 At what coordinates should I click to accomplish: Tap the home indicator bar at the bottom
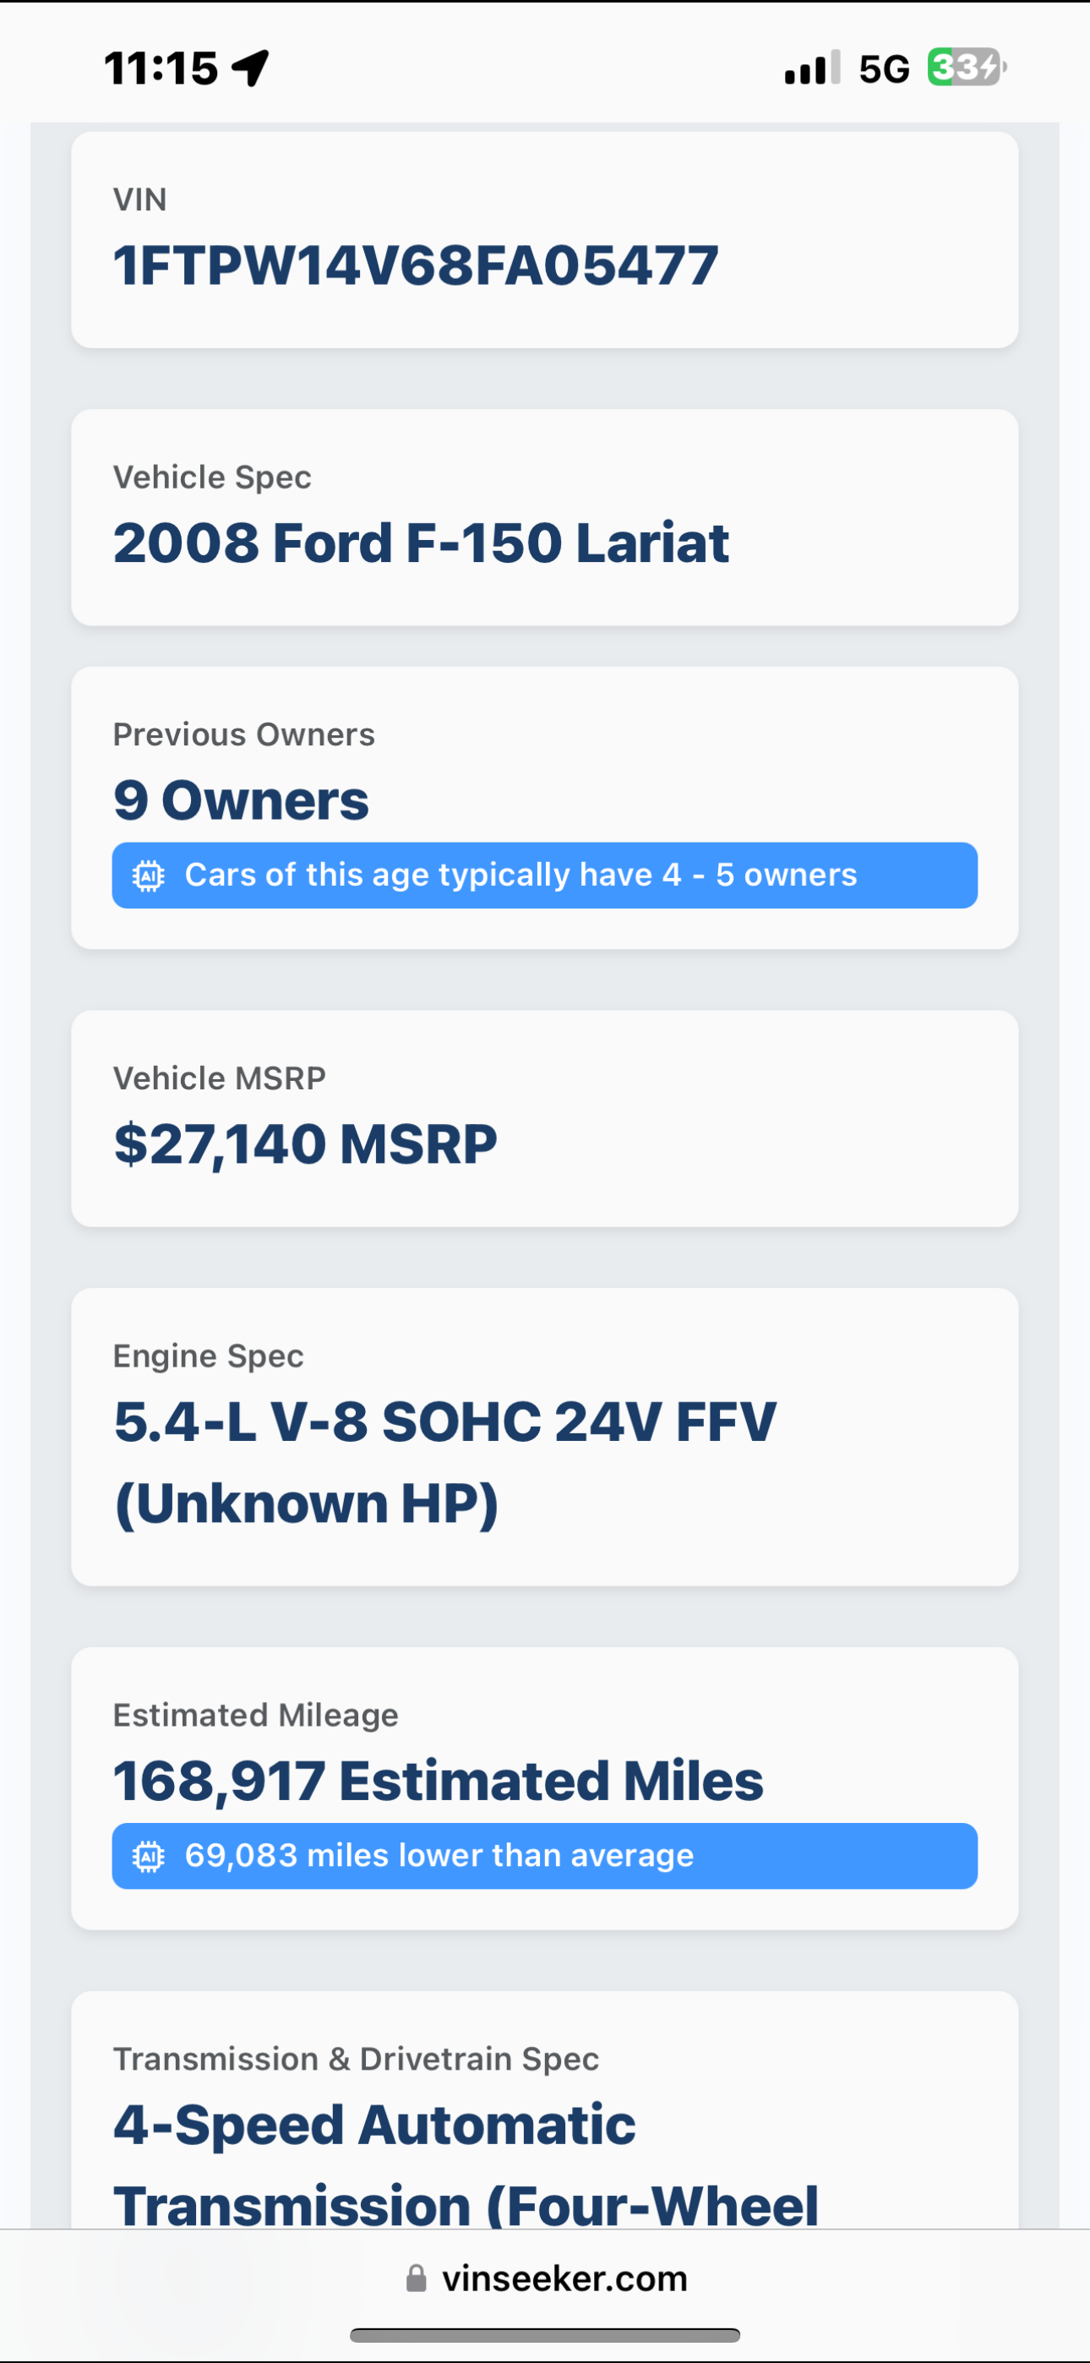545,2334
